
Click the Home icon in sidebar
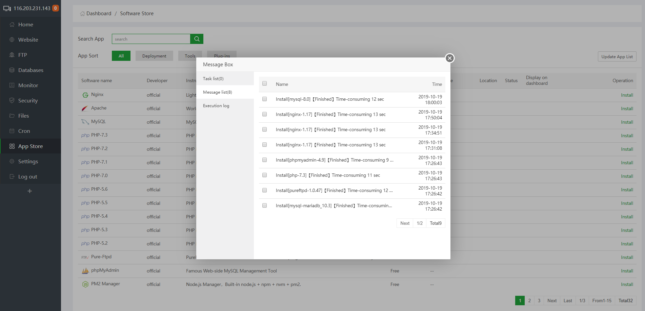(x=12, y=25)
